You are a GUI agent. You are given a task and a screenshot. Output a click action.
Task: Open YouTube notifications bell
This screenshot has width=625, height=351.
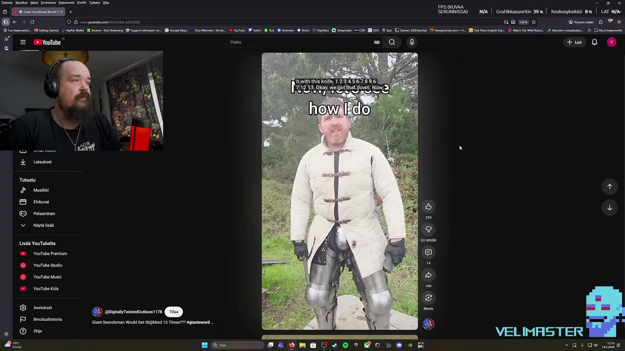[x=594, y=42]
